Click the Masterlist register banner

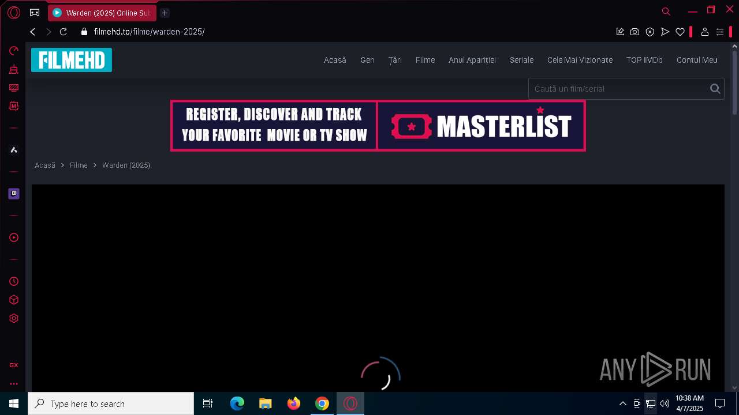[378, 126]
